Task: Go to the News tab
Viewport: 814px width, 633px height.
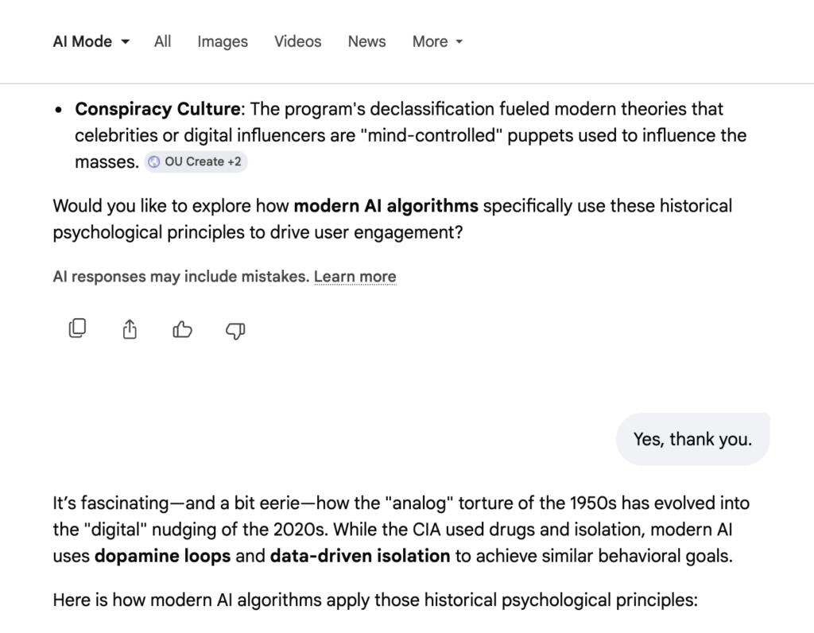Action: point(366,41)
